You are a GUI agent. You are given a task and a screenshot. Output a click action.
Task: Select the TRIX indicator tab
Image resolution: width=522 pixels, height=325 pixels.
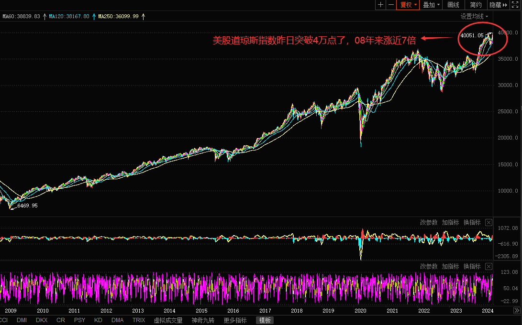[139, 320]
